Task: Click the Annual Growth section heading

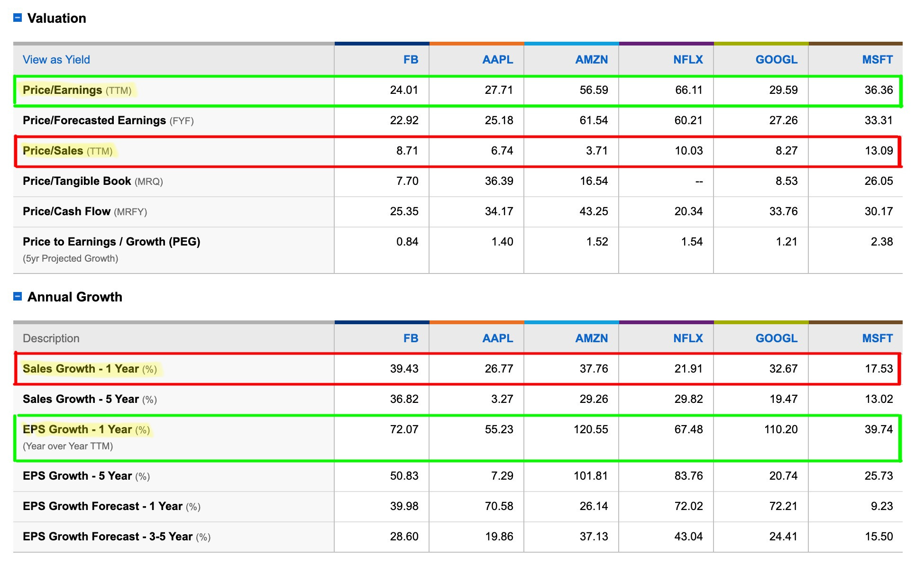Action: click(x=75, y=297)
